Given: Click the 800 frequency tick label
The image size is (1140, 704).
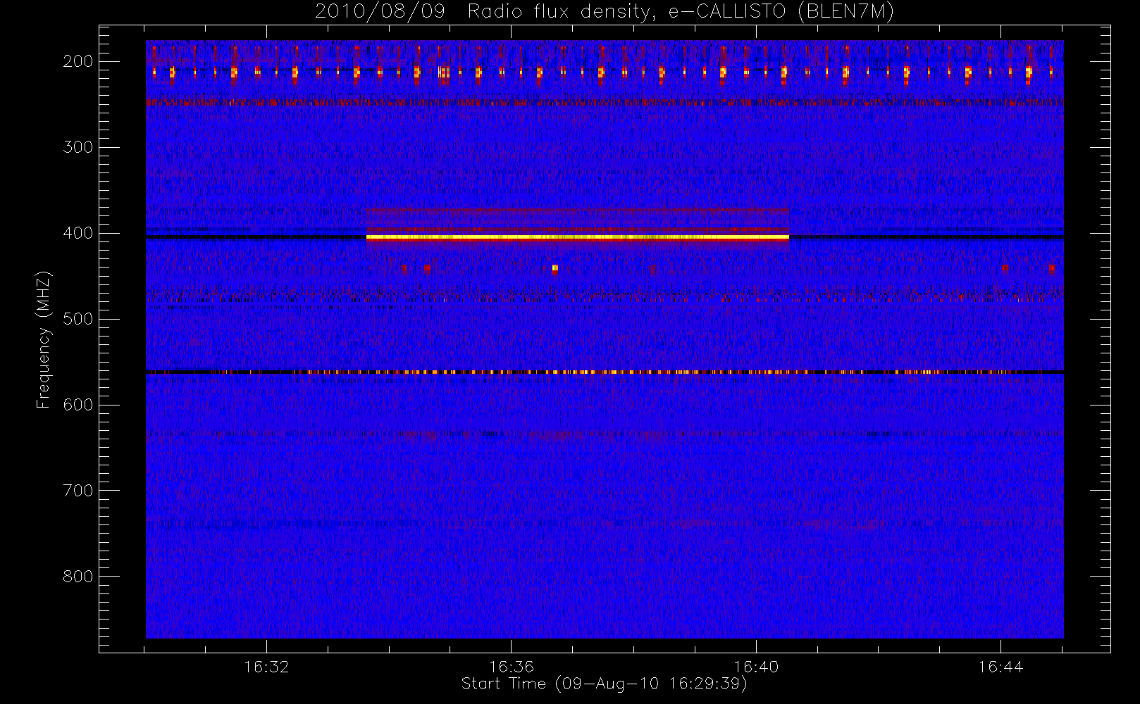Looking at the screenshot, I should click(x=78, y=577).
